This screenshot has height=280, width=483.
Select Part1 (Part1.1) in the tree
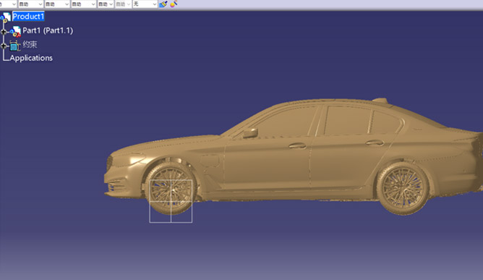pyautogui.click(x=48, y=30)
